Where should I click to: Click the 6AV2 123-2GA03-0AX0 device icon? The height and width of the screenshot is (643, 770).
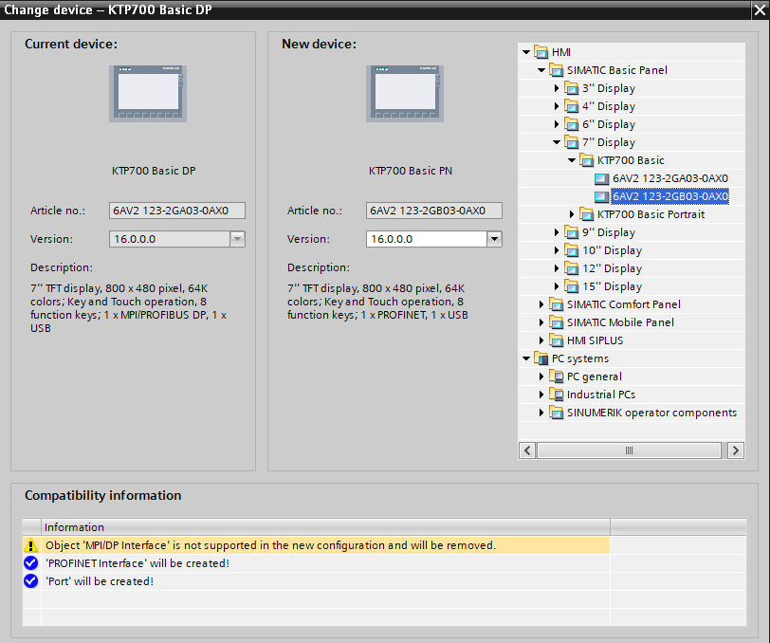[601, 178]
